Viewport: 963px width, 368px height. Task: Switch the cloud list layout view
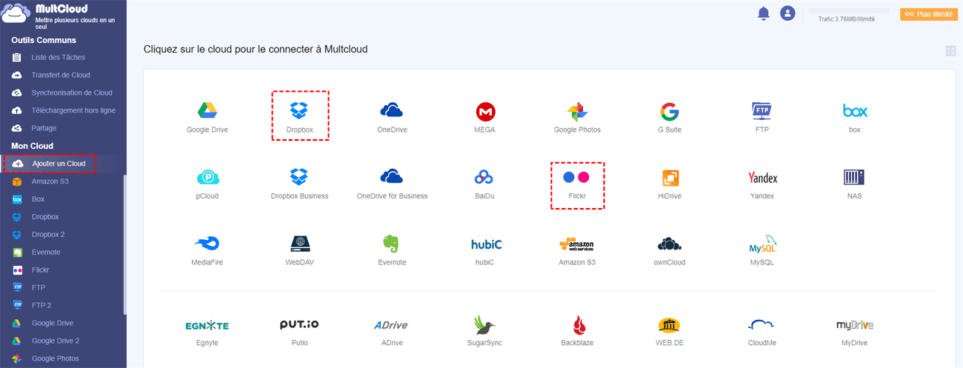pos(950,50)
